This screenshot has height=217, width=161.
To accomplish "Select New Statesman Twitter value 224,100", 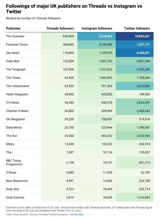I will [x=144, y=181].
